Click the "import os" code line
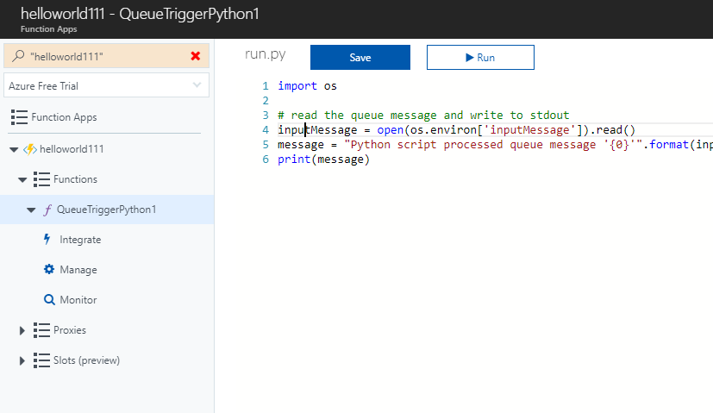The image size is (713, 413). coord(308,86)
